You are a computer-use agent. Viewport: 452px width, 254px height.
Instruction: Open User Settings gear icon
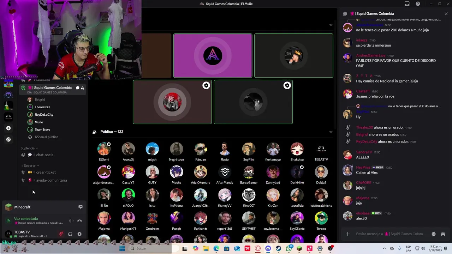[79, 234]
